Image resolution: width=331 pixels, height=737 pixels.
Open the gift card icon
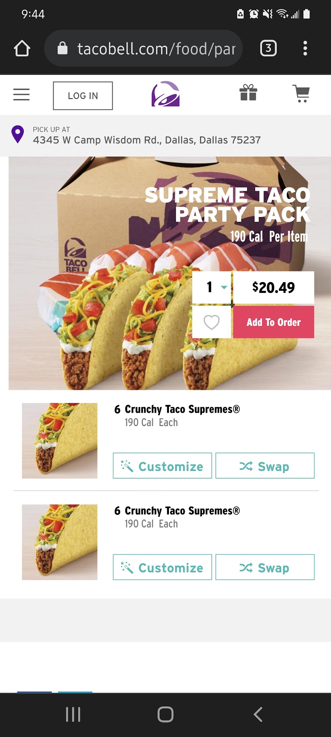[x=248, y=93]
